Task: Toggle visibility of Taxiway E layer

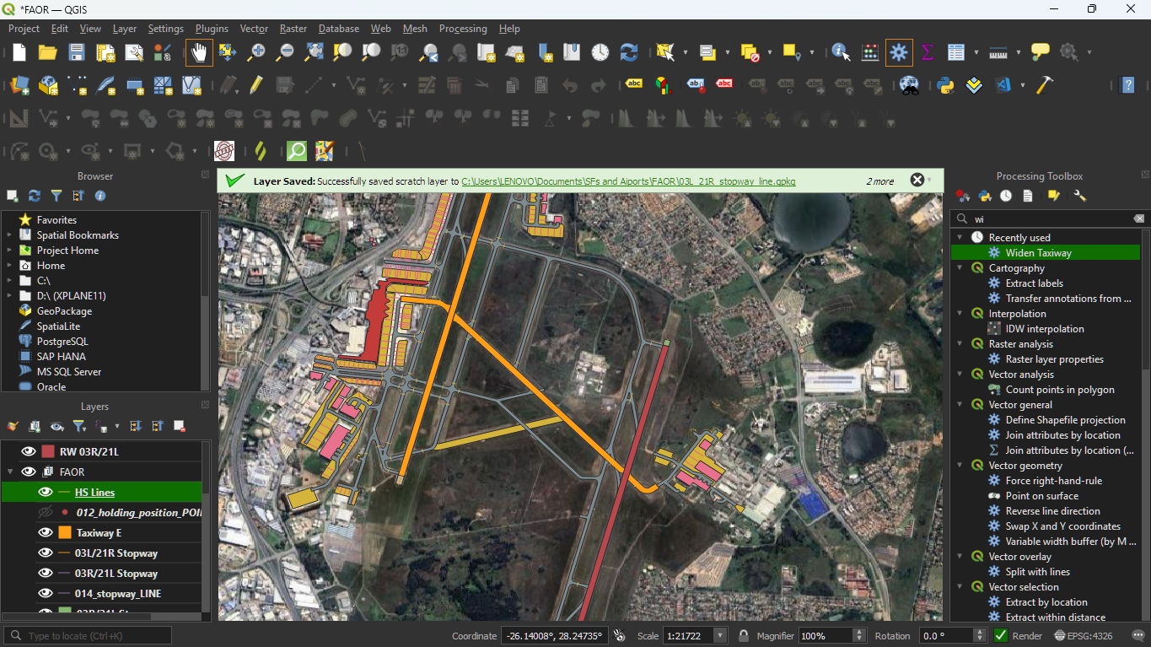Action: point(46,533)
